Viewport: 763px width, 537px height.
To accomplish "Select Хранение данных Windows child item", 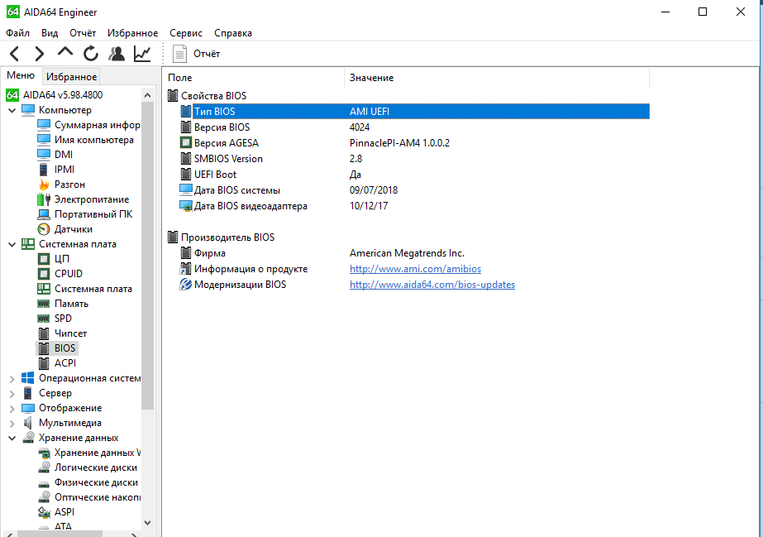I will 98,453.
